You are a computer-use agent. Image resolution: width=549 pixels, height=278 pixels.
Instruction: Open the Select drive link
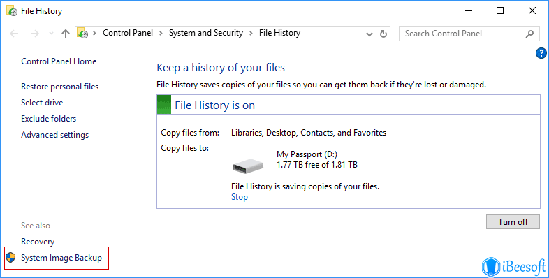tap(42, 103)
